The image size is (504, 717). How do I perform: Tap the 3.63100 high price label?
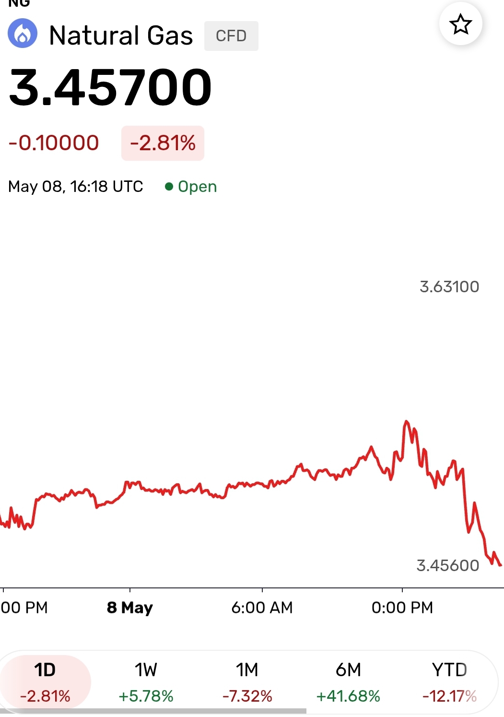pos(449,287)
